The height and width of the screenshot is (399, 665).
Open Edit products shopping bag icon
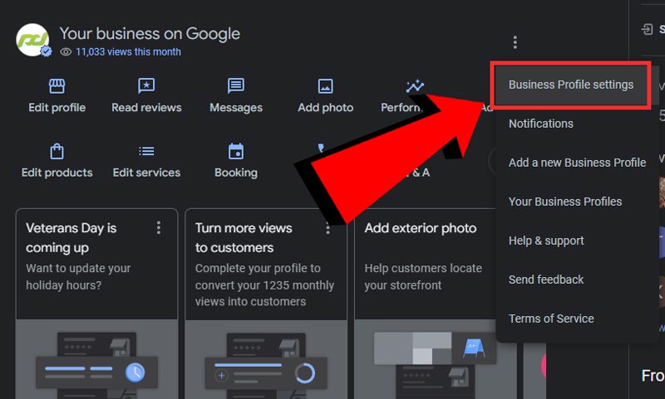(57, 151)
